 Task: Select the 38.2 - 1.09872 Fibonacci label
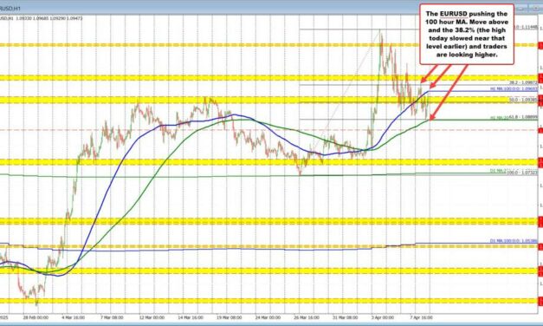coord(523,82)
